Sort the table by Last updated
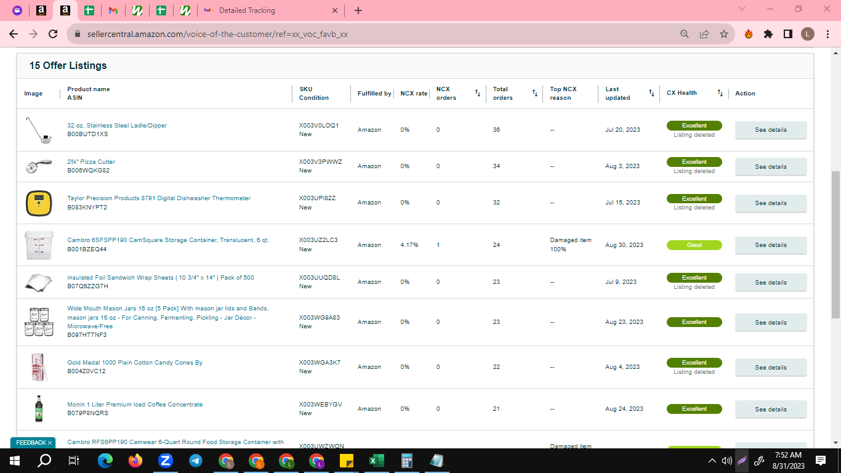This screenshot has height=473, width=841. pos(651,93)
